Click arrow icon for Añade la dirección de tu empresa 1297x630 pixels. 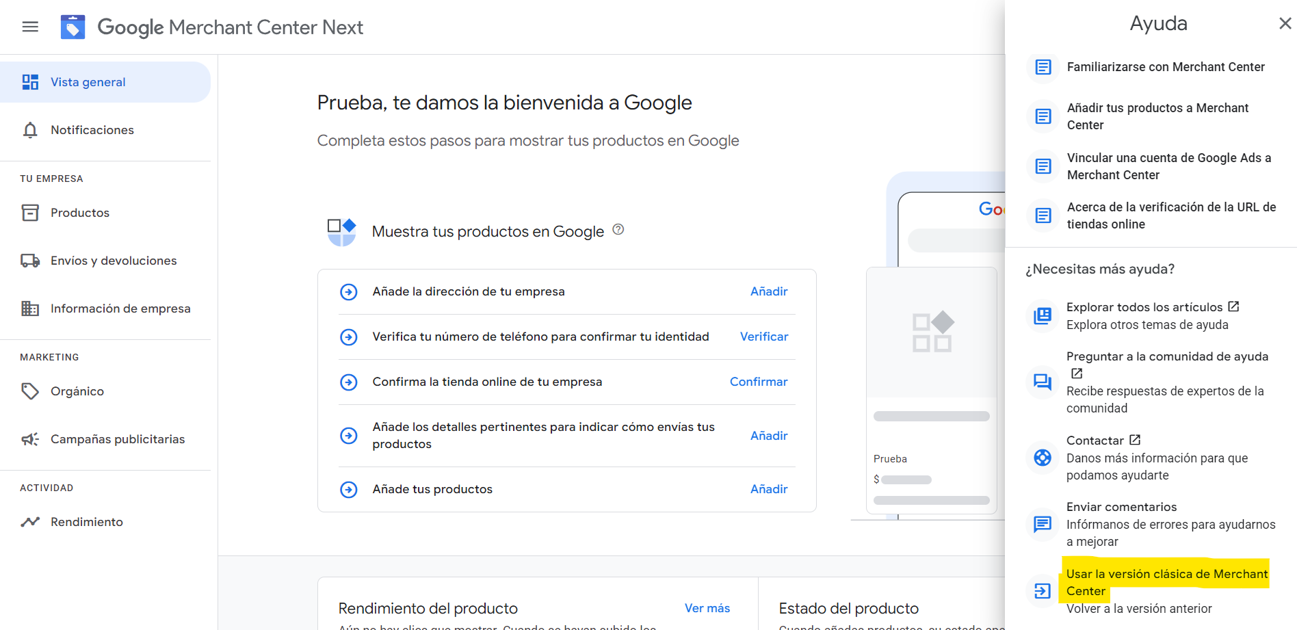pos(349,292)
